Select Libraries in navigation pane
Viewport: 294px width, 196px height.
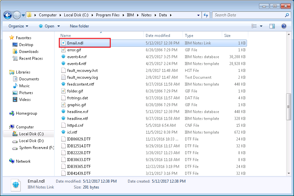23,72
